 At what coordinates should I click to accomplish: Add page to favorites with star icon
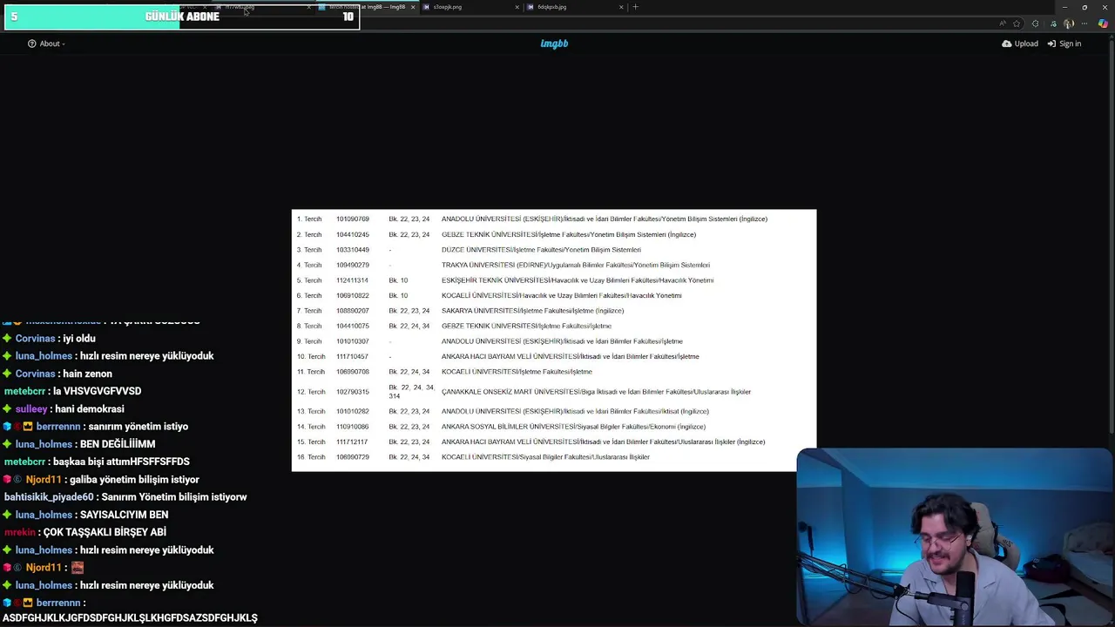click(x=1017, y=24)
